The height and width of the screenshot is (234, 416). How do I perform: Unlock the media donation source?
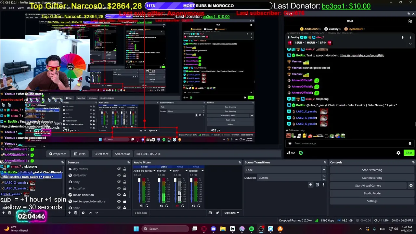(124, 195)
